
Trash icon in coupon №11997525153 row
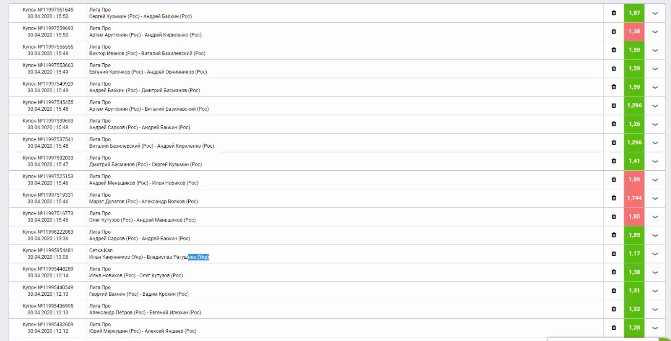pos(614,179)
